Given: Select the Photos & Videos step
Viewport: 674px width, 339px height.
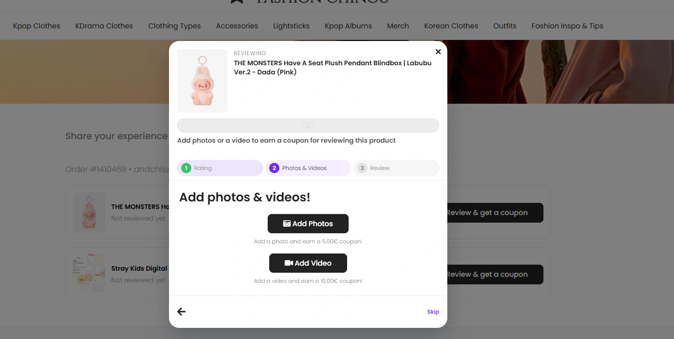Looking at the screenshot, I should [308, 168].
